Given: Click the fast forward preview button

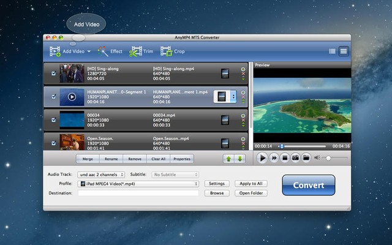Looking at the screenshot, I should (x=274, y=157).
